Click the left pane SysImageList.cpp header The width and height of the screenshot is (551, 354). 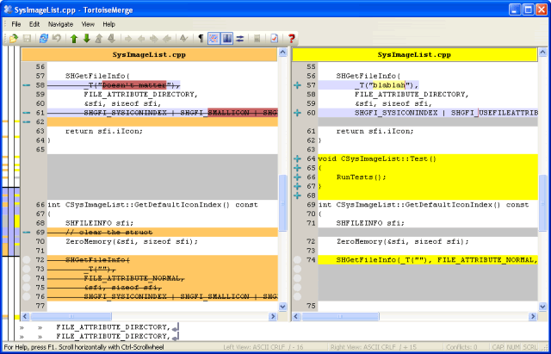pos(148,54)
